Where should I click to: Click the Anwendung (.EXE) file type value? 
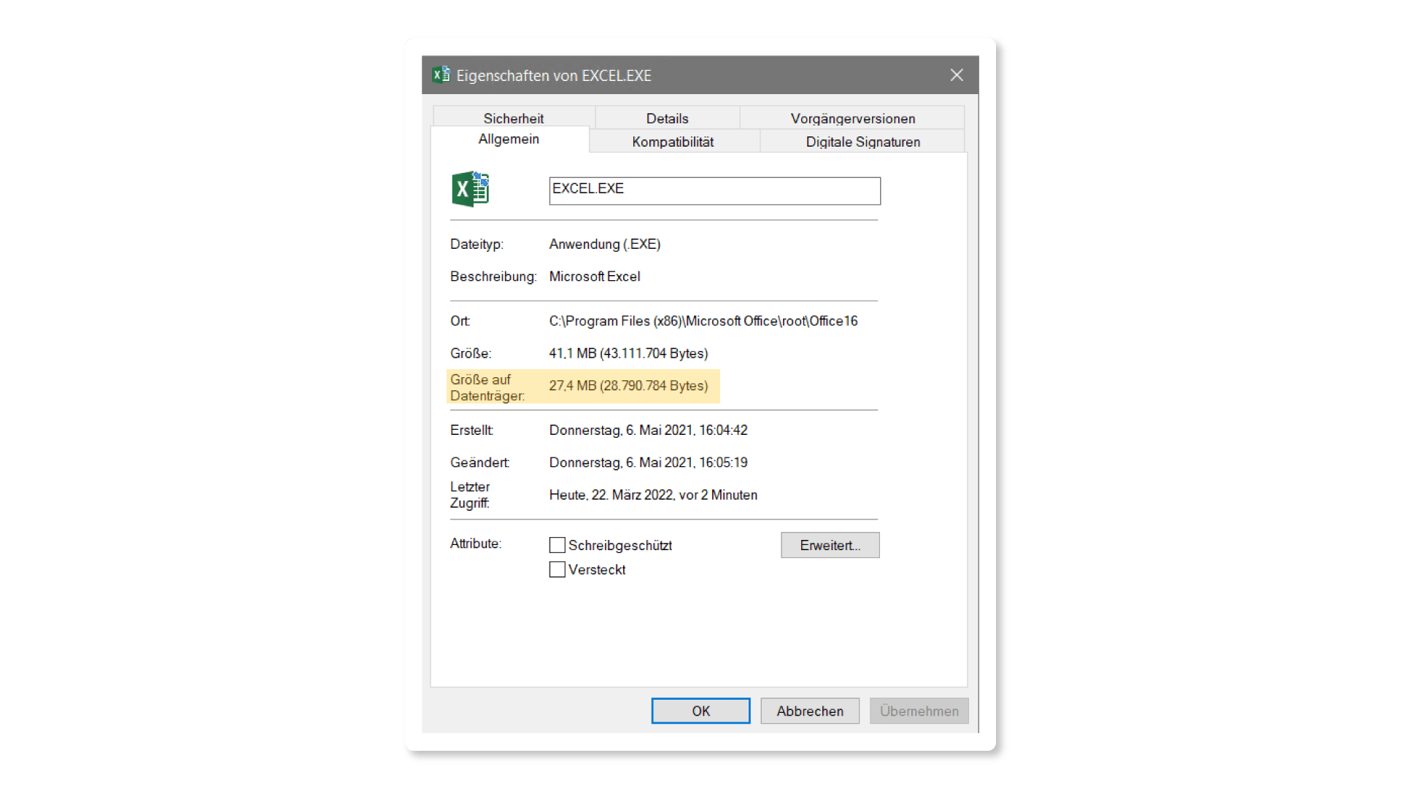(x=605, y=244)
